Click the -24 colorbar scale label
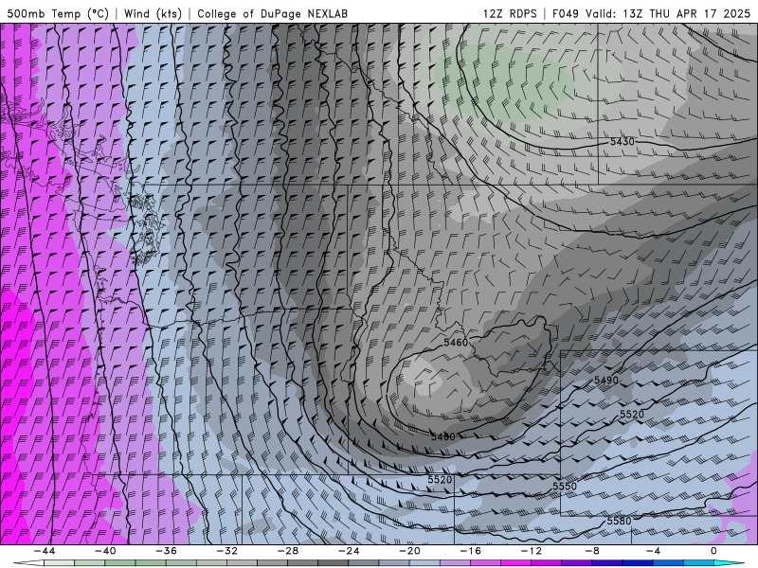 pyautogui.click(x=349, y=551)
